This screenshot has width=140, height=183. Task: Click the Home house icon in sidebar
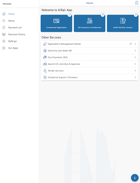pos(4,14)
